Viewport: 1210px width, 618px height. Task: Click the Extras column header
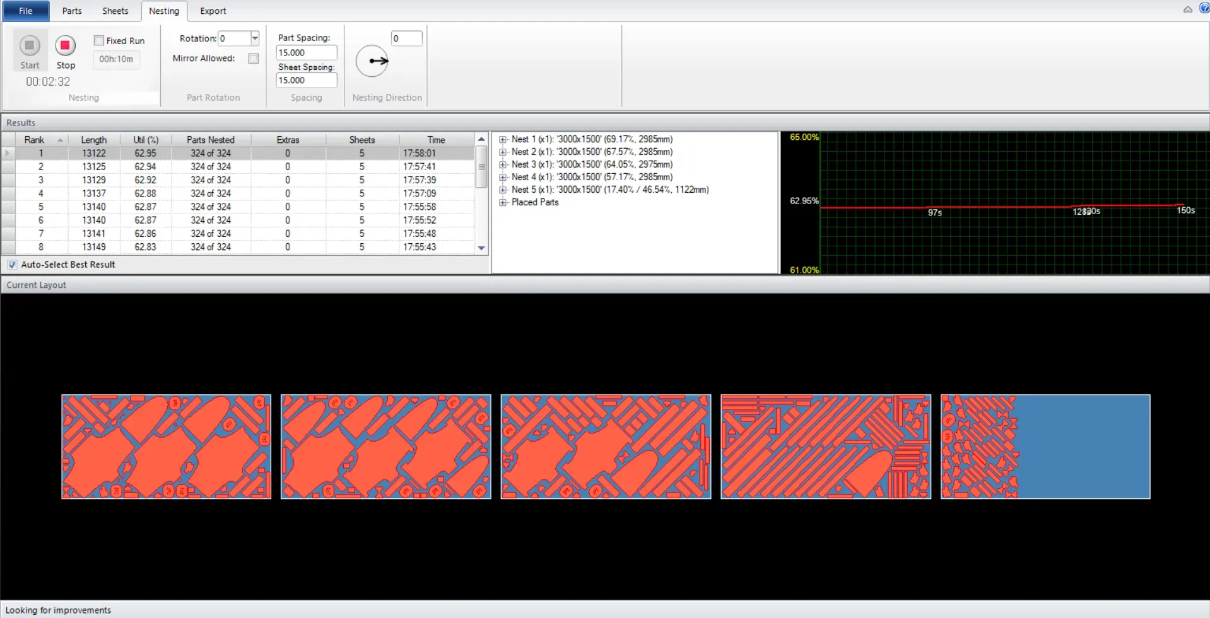point(288,140)
